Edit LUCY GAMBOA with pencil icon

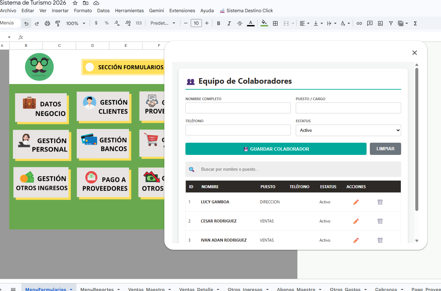(x=356, y=202)
